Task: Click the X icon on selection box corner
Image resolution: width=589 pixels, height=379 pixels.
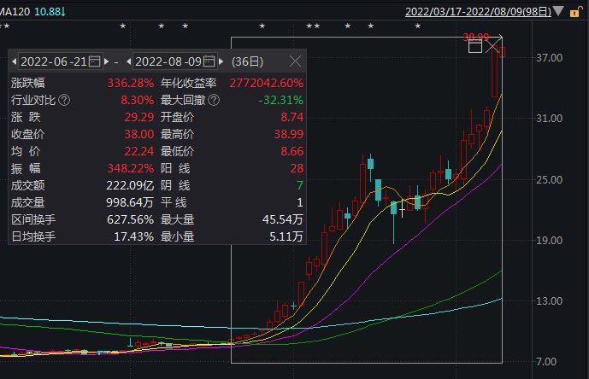Action: click(493, 46)
